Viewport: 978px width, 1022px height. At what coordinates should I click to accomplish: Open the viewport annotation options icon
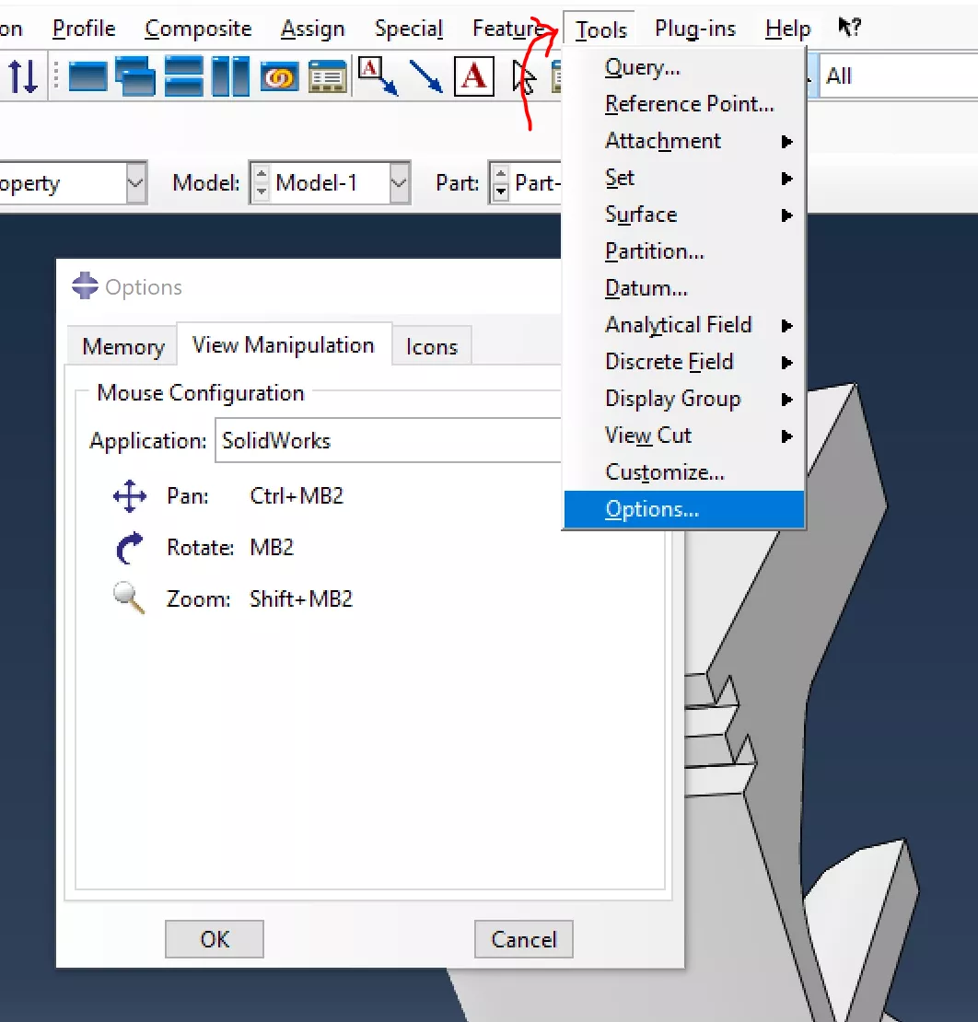click(x=327, y=76)
